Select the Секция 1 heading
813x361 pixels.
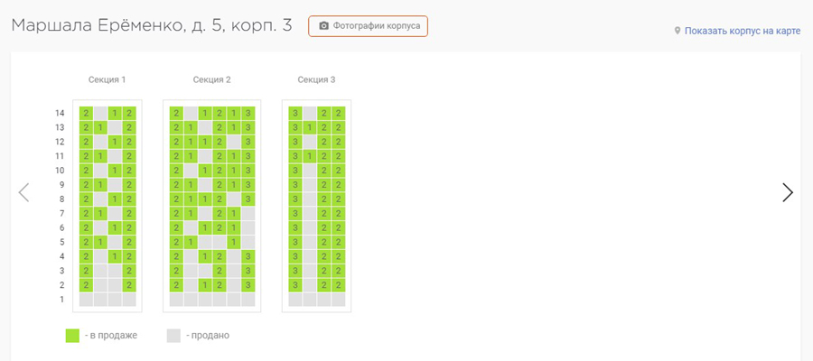click(107, 79)
